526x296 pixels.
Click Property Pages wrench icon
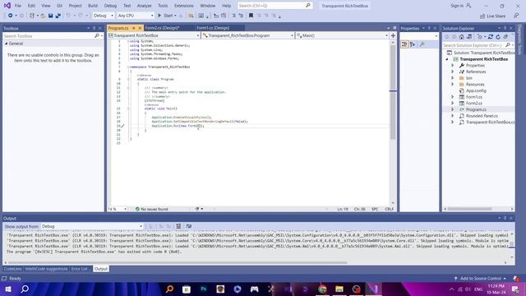point(422,44)
